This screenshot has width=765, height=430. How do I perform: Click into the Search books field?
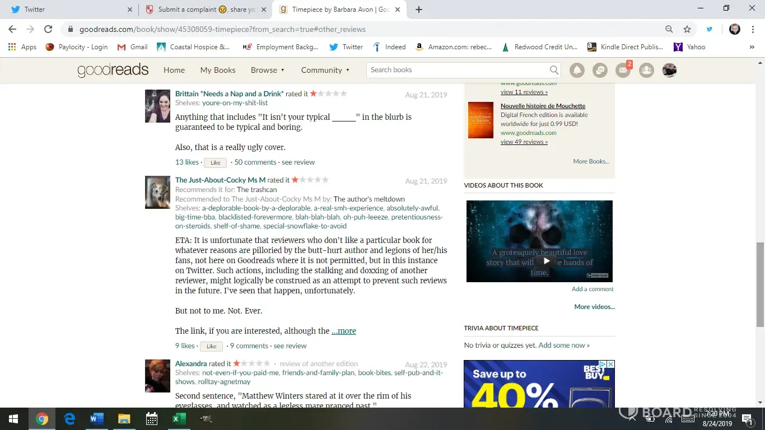click(456, 70)
